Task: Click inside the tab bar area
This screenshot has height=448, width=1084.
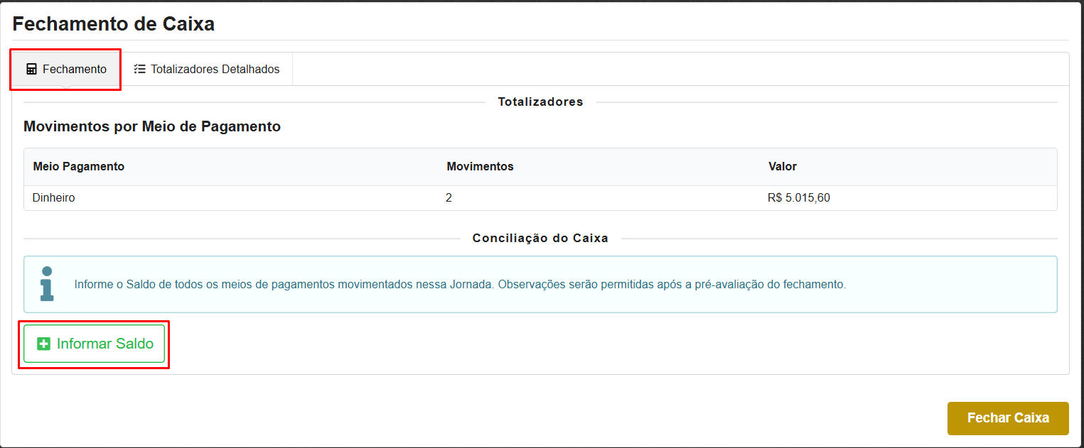Action: 498,68
